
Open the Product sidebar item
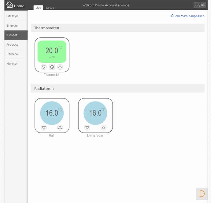[12, 44]
